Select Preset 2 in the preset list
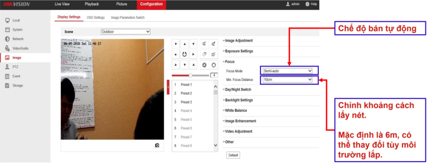This screenshot has width=427, height=164. [x=186, y=93]
